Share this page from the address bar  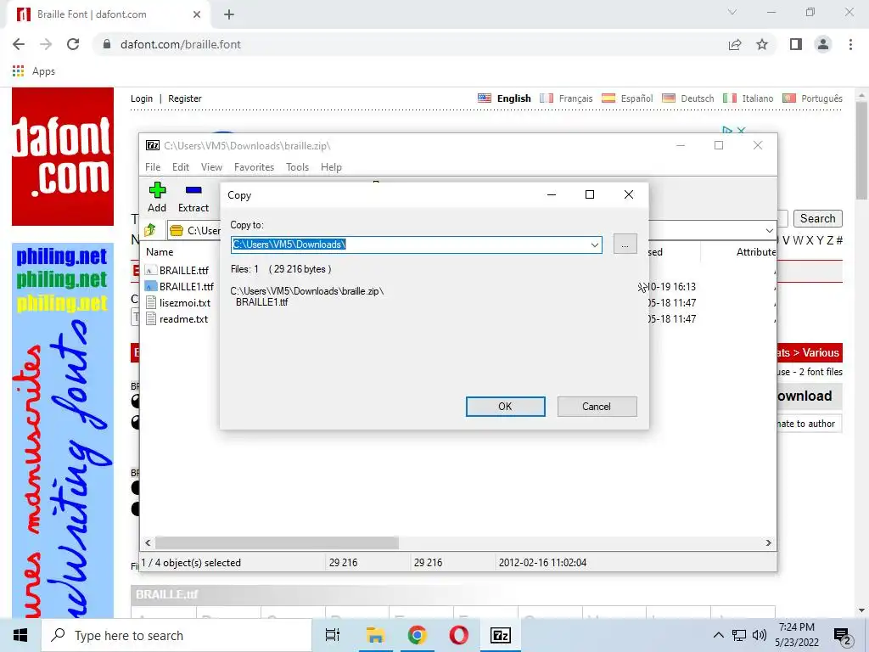[x=735, y=44]
